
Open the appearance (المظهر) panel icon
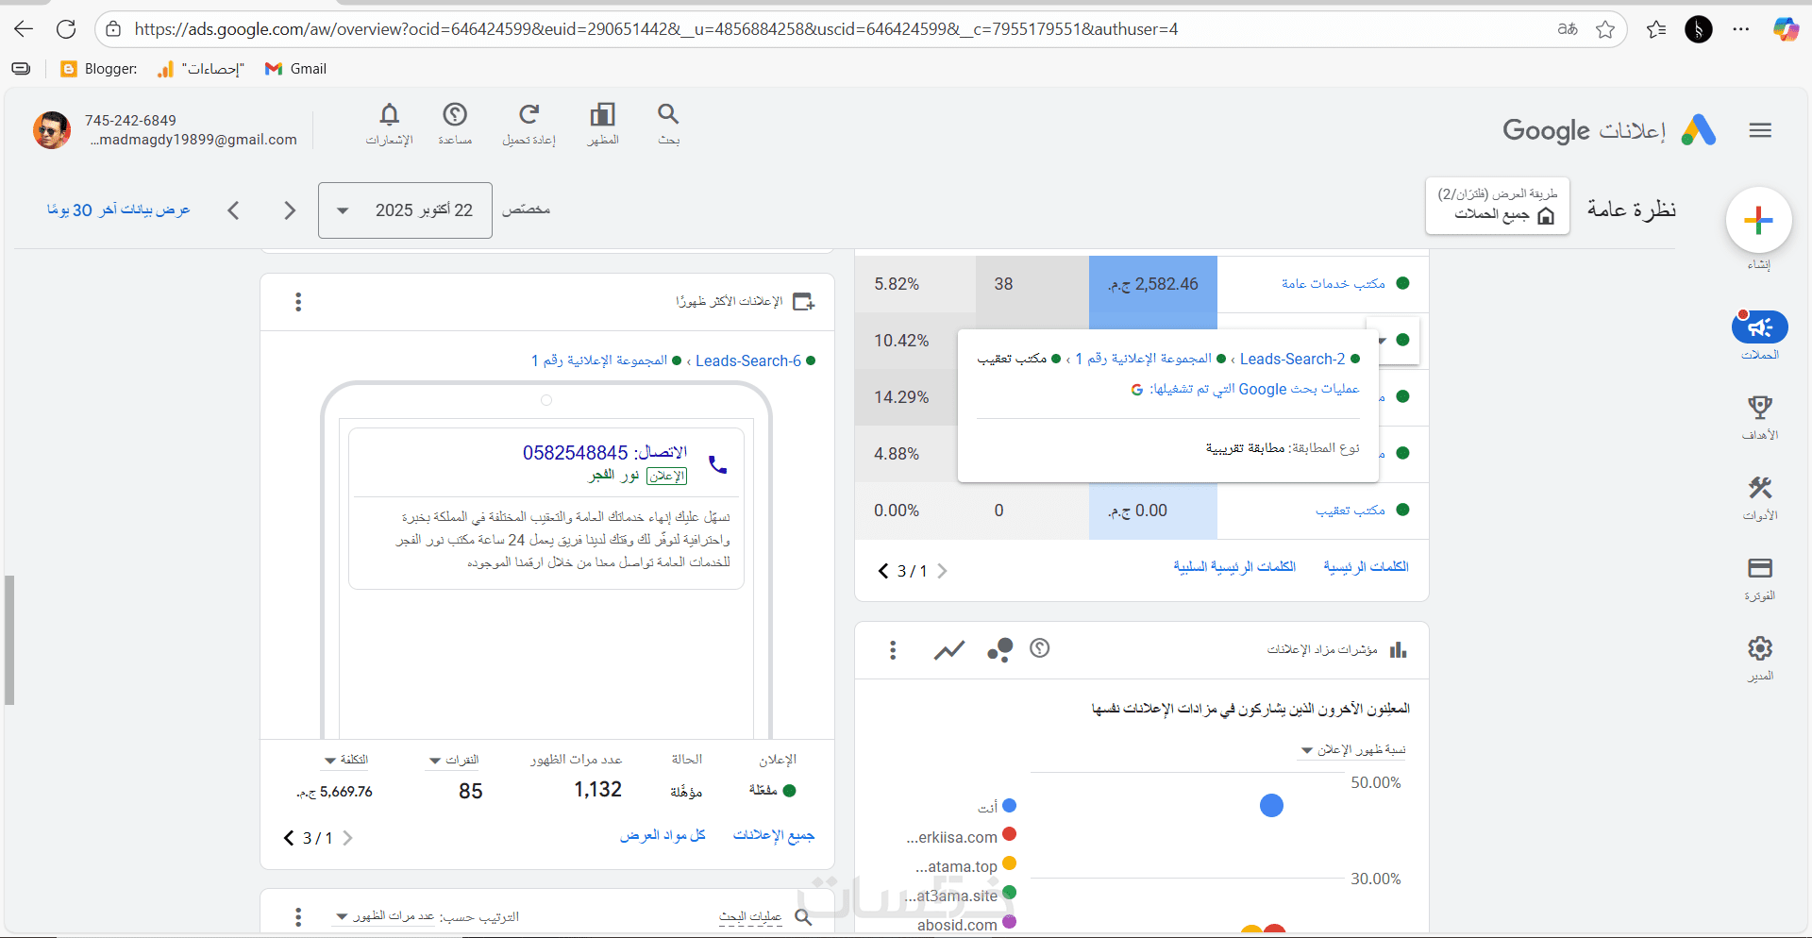click(602, 114)
